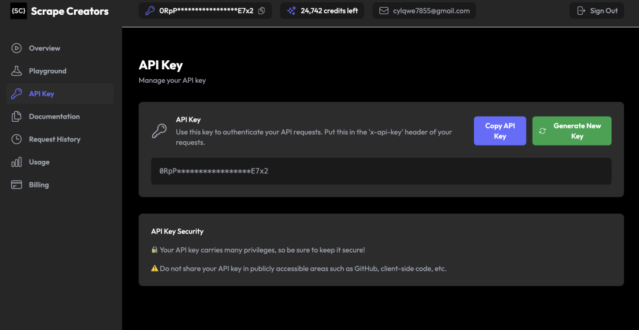Sign out using the Sign Out button
This screenshot has width=639, height=330.
point(596,11)
